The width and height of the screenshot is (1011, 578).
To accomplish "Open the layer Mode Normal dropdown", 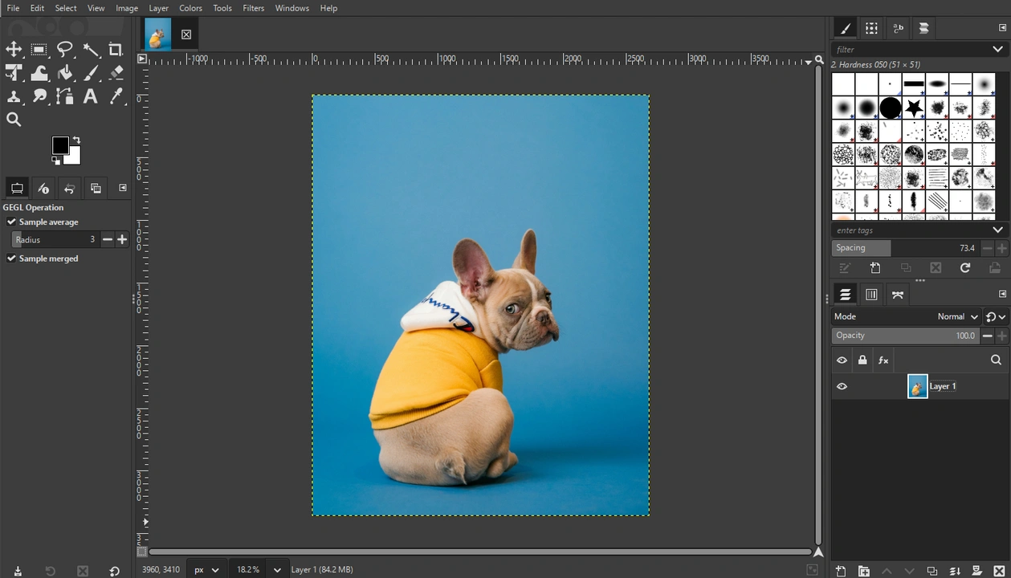I will tap(958, 316).
